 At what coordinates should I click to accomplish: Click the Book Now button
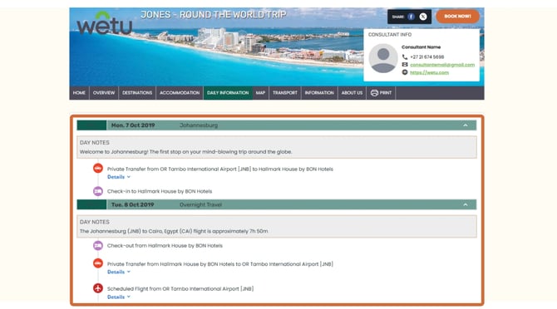457,17
